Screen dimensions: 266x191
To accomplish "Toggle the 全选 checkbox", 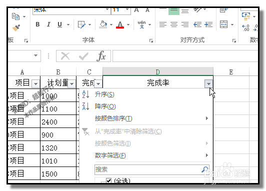I will 108,181.
